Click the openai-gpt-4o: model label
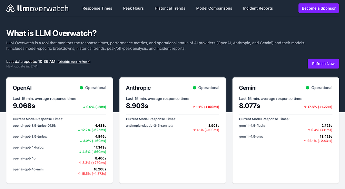This screenshot has height=189, width=345. (x=24, y=158)
